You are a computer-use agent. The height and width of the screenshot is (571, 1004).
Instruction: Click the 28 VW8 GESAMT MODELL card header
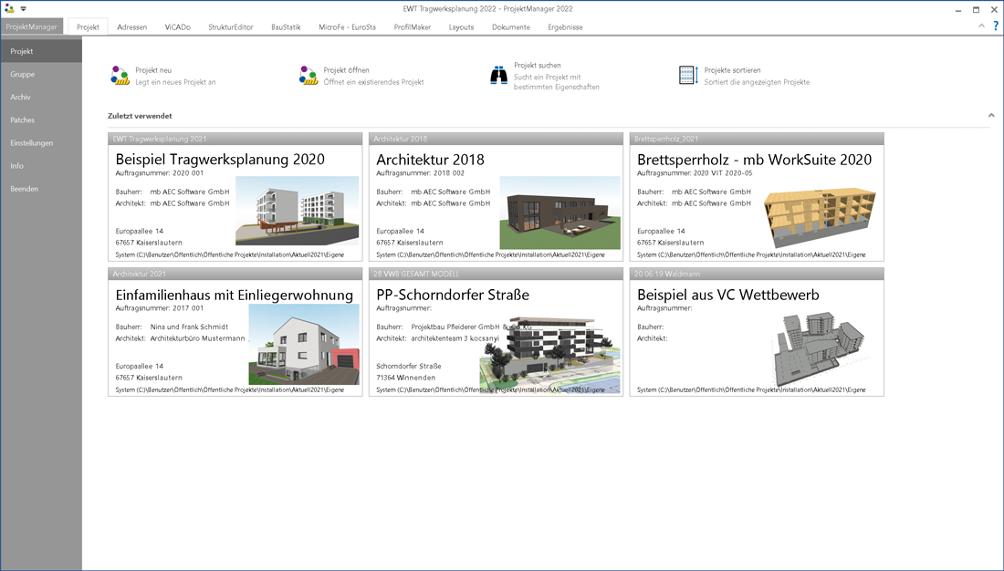point(496,274)
